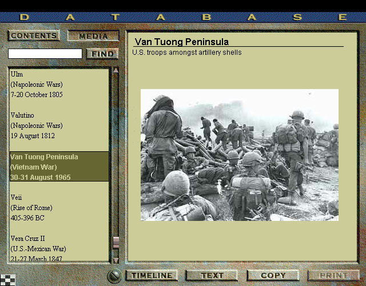This screenshot has height=286, width=366.
Task: Click the Van Tuong Peninsula heading
Action: coord(181,42)
